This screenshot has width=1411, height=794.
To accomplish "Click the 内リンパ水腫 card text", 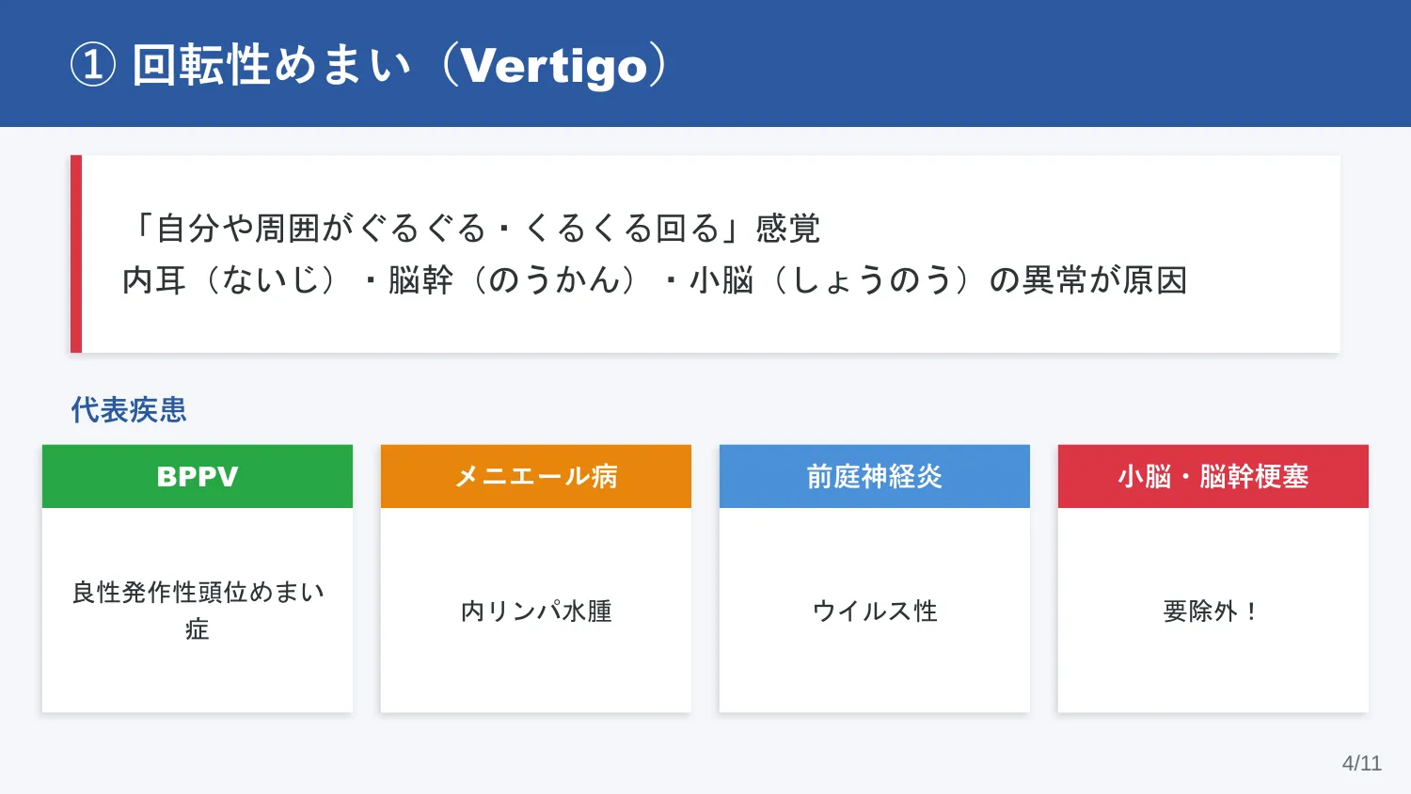I will point(536,611).
